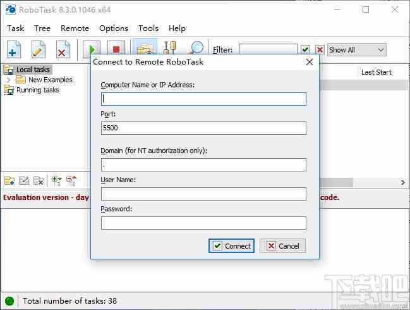Apply filter with green checkmark icon

coord(305,49)
